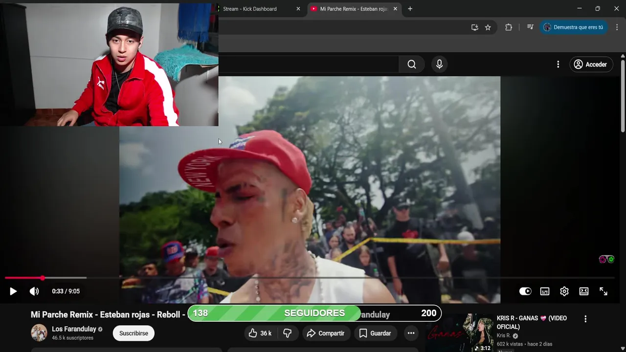This screenshot has height=352, width=626.
Task: Click the Seguidores goal progress bar
Action: [x=314, y=313]
